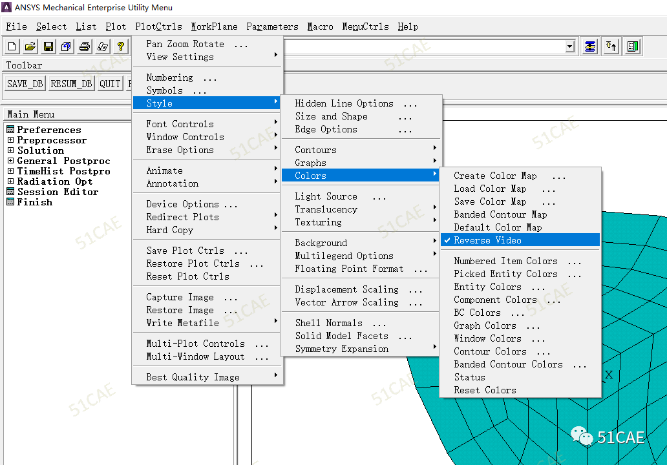667x465 pixels.
Task: Choose Numbered Item Colors entry
Action: tap(520, 260)
